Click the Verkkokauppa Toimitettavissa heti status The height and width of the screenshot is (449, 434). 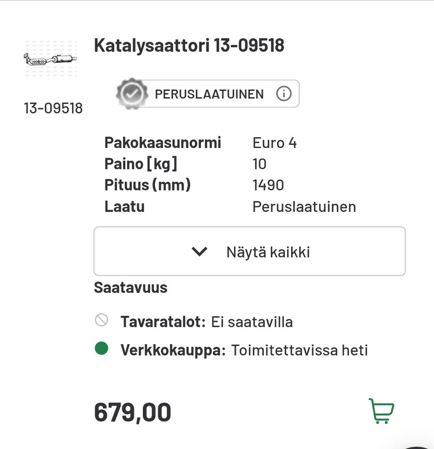click(x=300, y=349)
